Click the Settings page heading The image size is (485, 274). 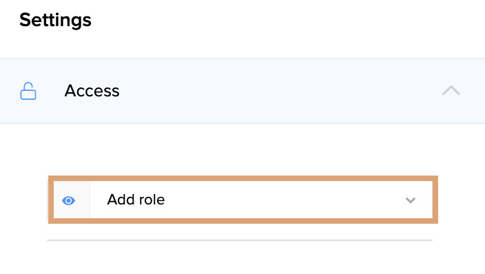pos(55,20)
